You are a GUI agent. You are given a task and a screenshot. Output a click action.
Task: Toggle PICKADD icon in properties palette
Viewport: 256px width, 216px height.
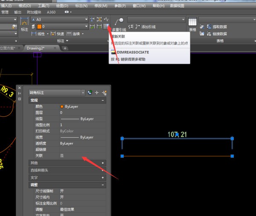click(x=90, y=92)
